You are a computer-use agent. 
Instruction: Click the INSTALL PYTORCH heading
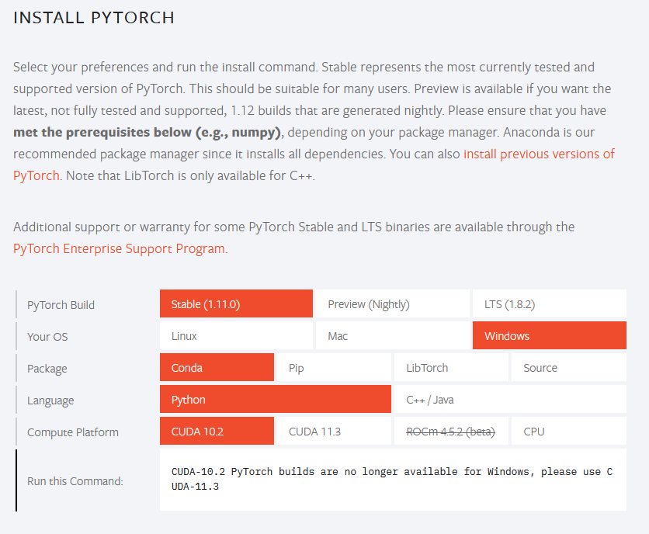pyautogui.click(x=94, y=17)
